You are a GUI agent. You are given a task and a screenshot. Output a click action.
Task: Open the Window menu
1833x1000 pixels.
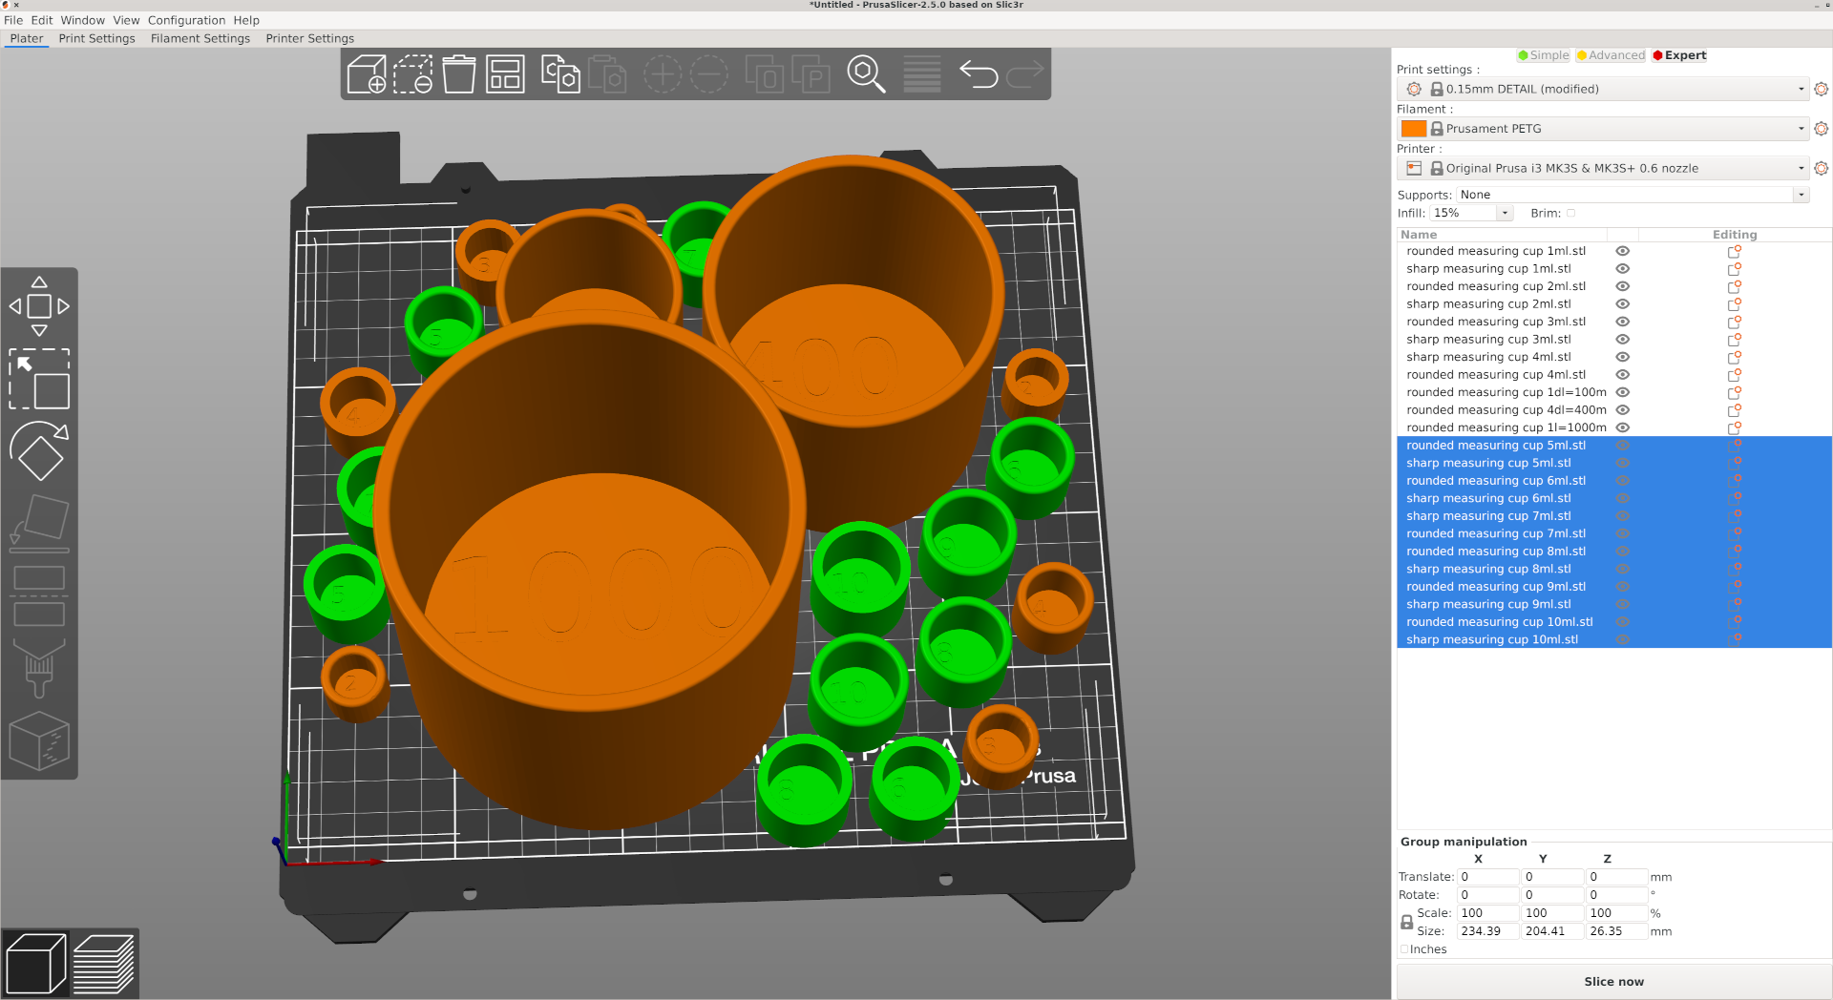(x=83, y=20)
